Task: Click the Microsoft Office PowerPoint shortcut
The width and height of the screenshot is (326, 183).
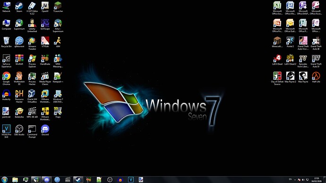Action: pos(277,26)
